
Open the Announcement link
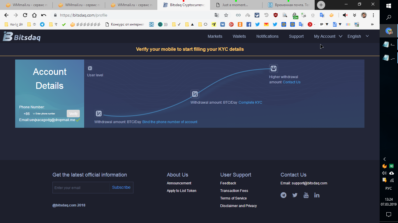pyautogui.click(x=179, y=183)
